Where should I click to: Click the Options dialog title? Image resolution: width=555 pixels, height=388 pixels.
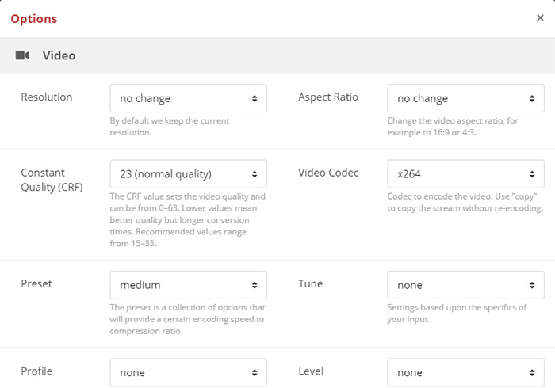point(34,19)
